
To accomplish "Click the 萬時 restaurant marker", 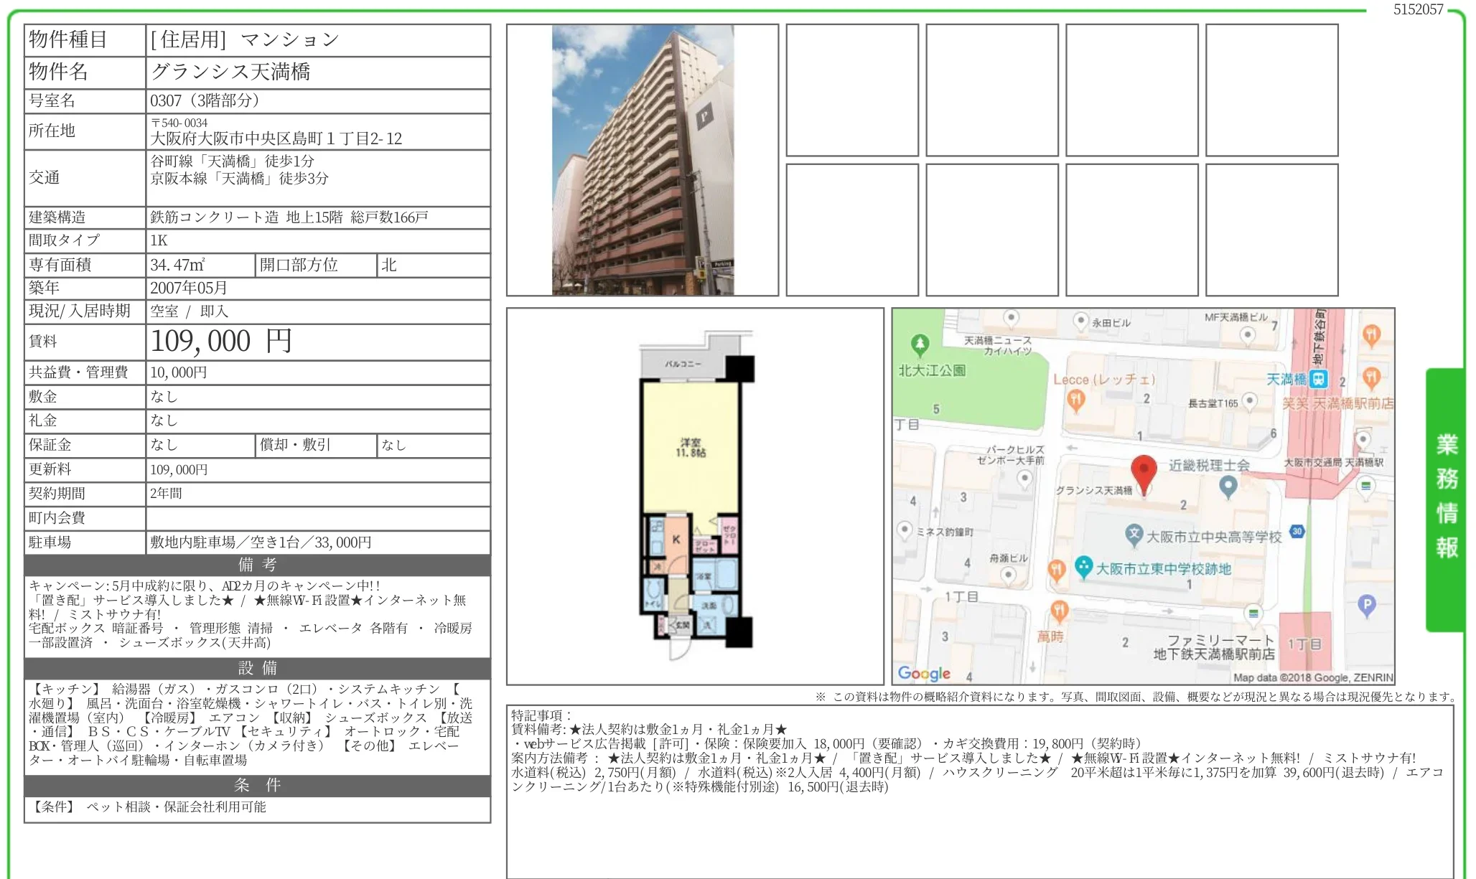I will tap(1059, 611).
